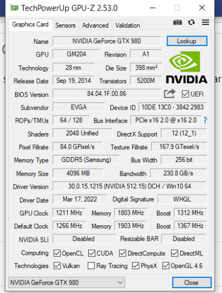Click the refresh arrows icon
The image size is (222, 293).
coord(191,22)
